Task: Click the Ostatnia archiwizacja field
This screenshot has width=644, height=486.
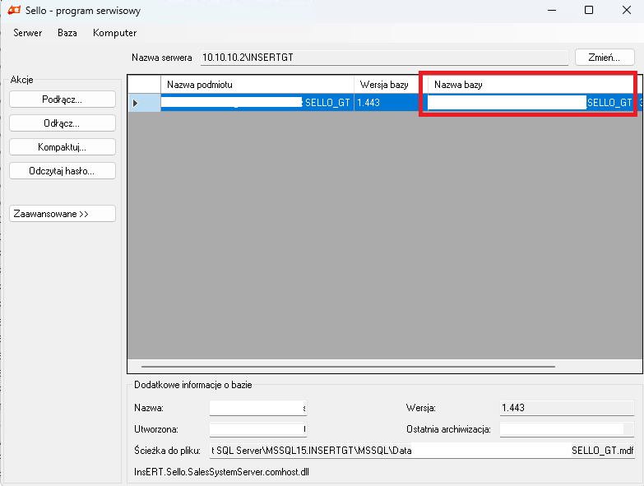Action: point(567,429)
